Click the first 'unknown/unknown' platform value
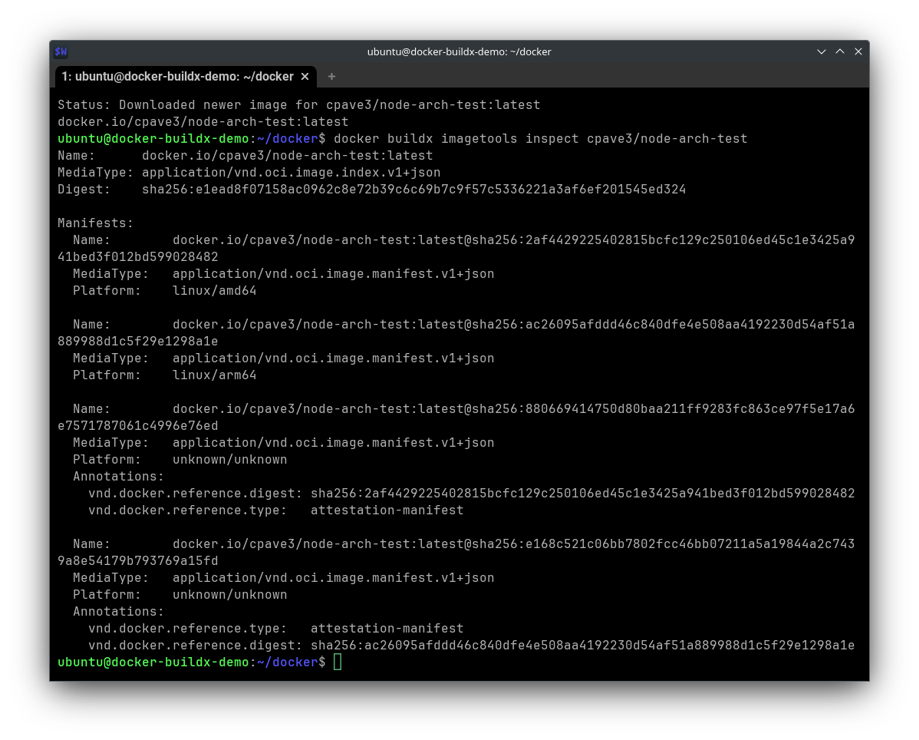This screenshot has width=919, height=740. [229, 459]
